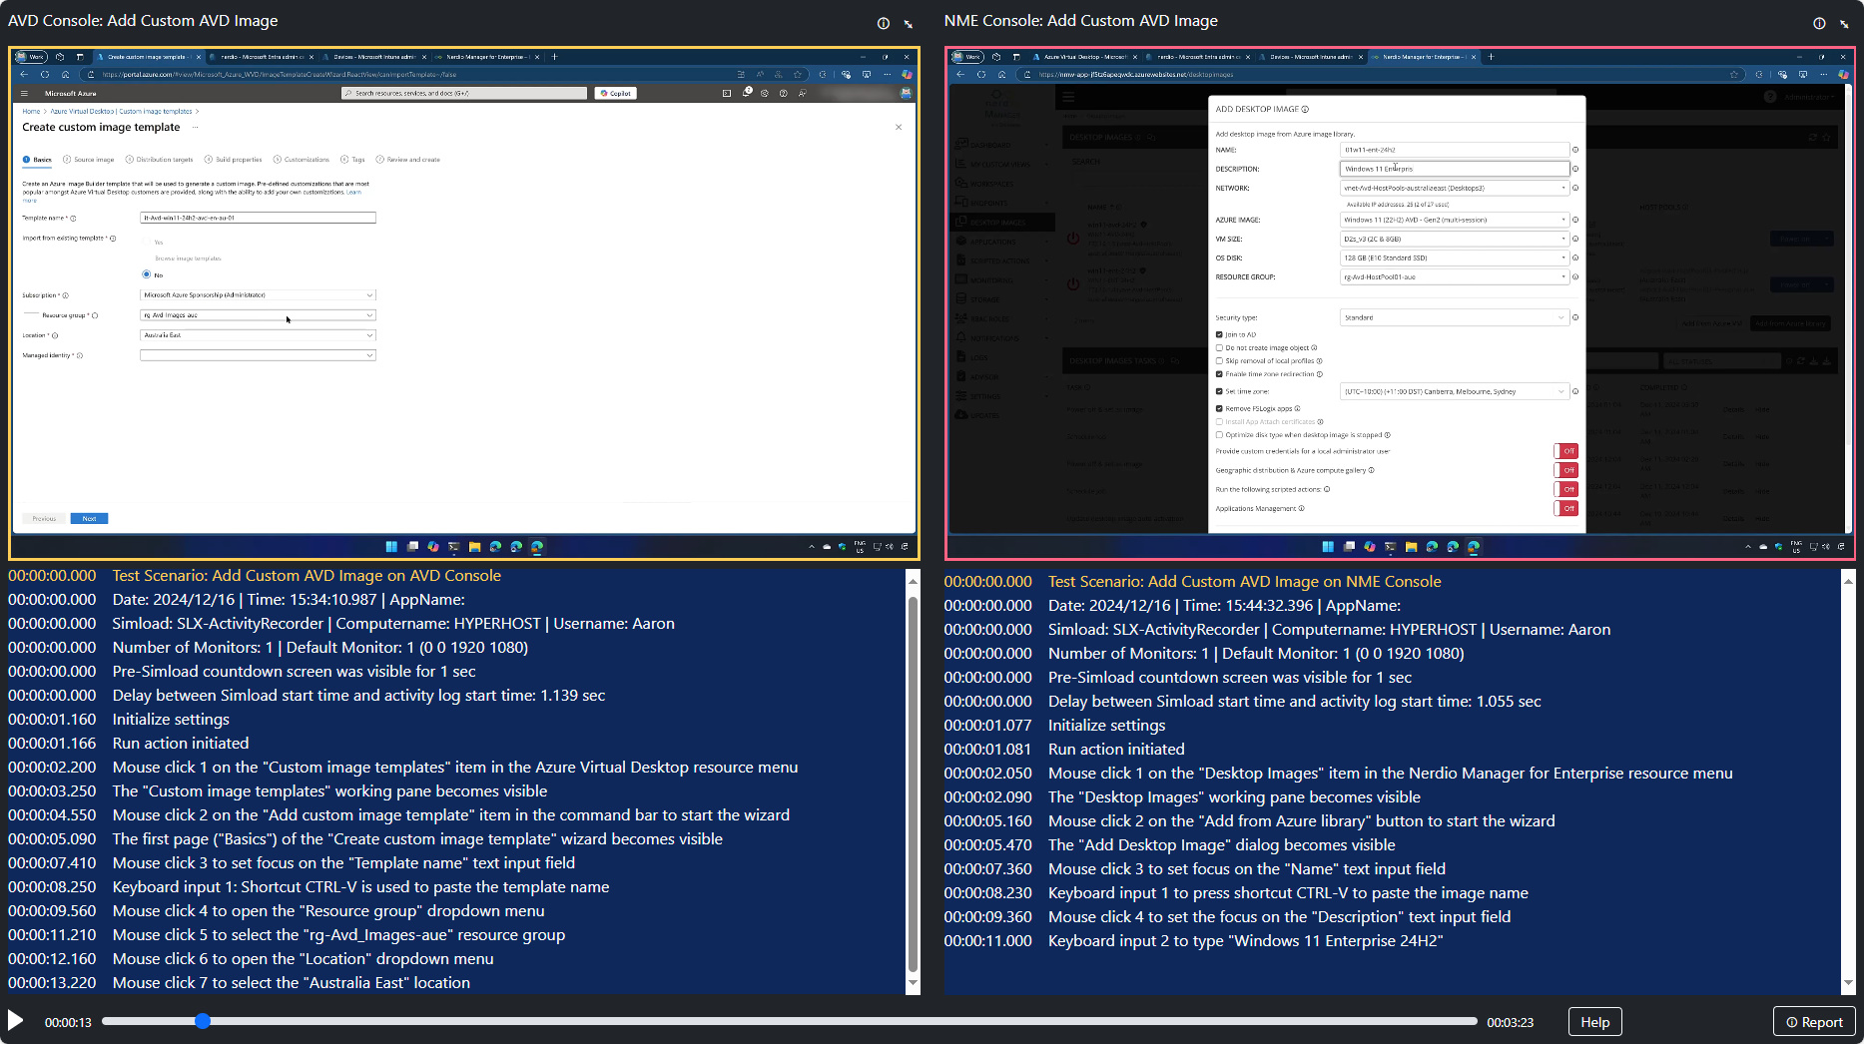Expand the NME Console video panel
This screenshot has width=1864, height=1044.
pos(1844,23)
